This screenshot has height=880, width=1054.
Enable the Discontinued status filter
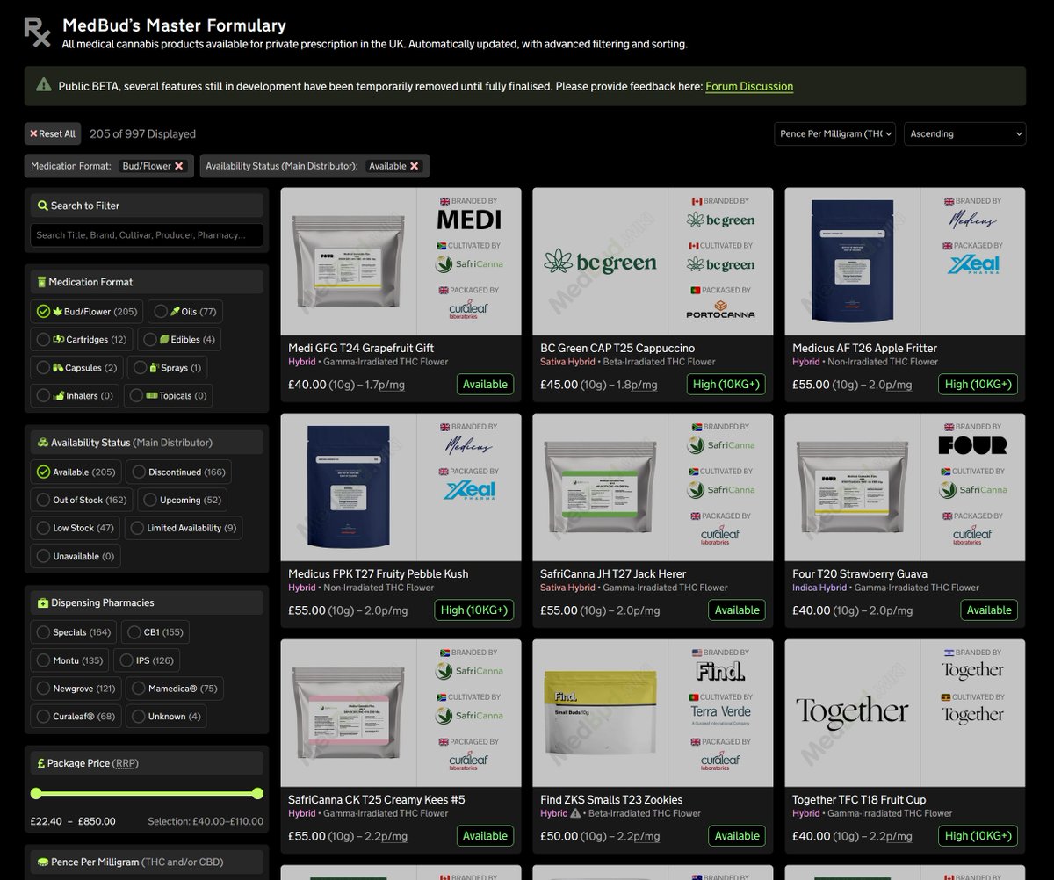[x=179, y=472]
